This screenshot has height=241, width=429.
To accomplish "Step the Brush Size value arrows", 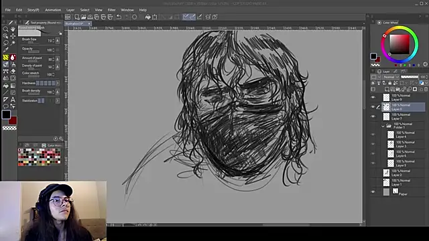I will [x=54, y=41].
